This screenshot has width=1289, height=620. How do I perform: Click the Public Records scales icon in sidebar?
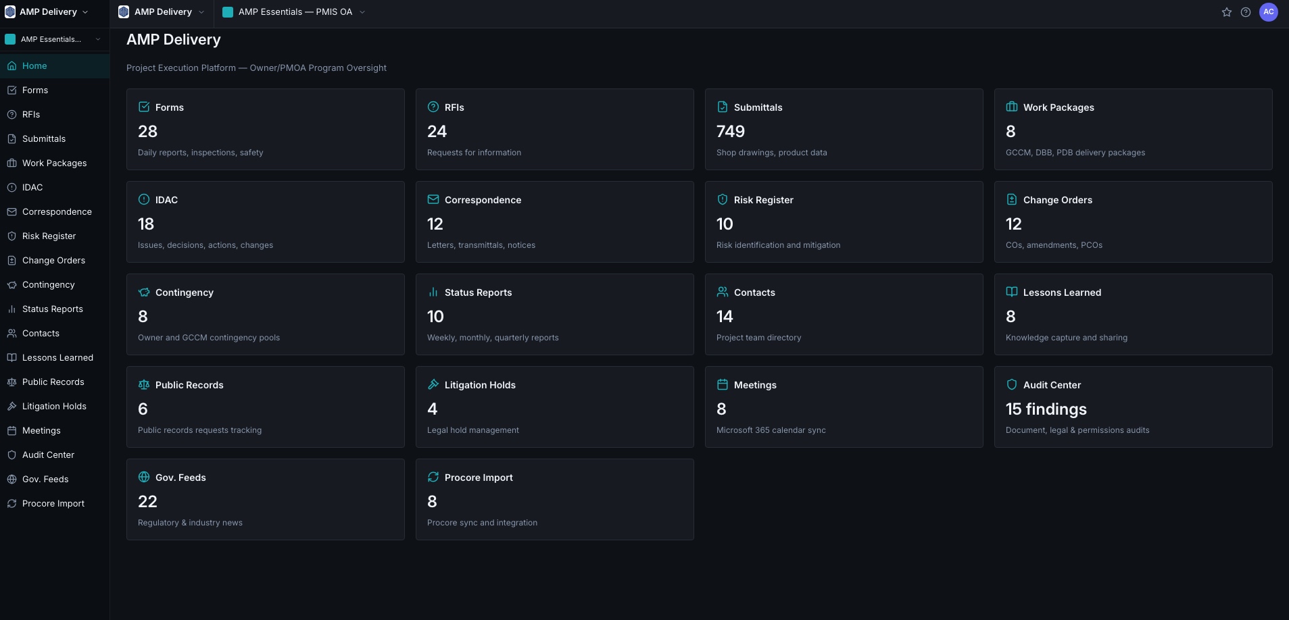pyautogui.click(x=11, y=382)
